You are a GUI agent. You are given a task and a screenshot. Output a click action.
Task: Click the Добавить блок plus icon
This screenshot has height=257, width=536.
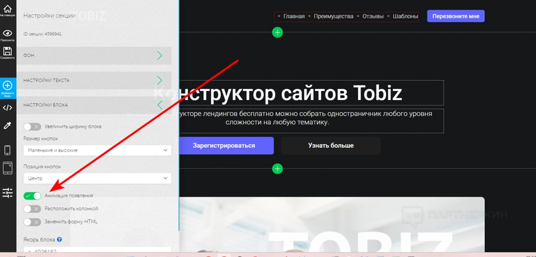8,86
